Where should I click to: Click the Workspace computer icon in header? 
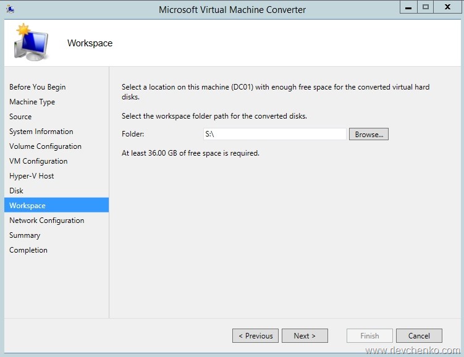point(31,43)
